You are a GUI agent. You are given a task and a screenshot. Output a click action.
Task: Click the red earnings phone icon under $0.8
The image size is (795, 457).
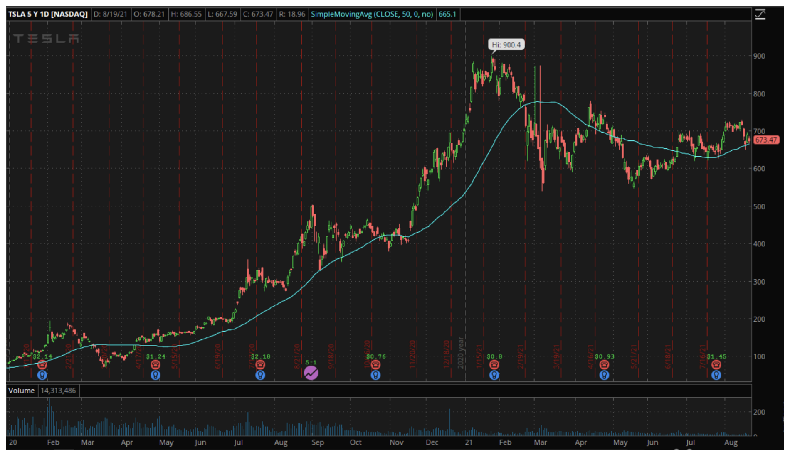(494, 365)
